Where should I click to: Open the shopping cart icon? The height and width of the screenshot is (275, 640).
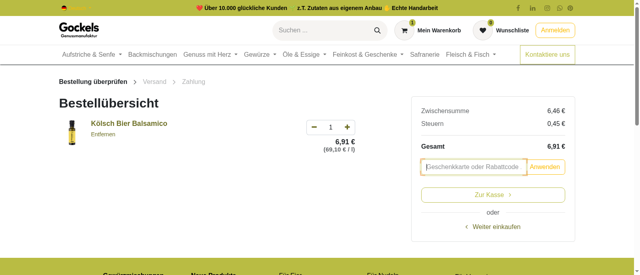tap(404, 30)
